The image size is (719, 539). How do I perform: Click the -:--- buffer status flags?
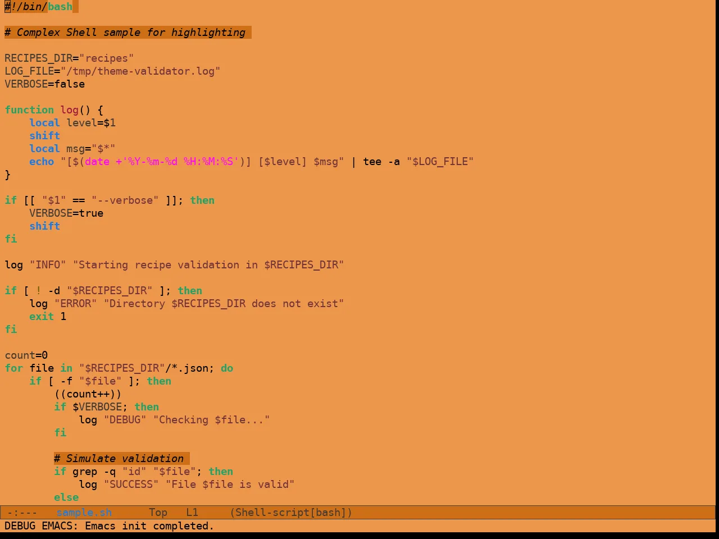click(x=22, y=512)
